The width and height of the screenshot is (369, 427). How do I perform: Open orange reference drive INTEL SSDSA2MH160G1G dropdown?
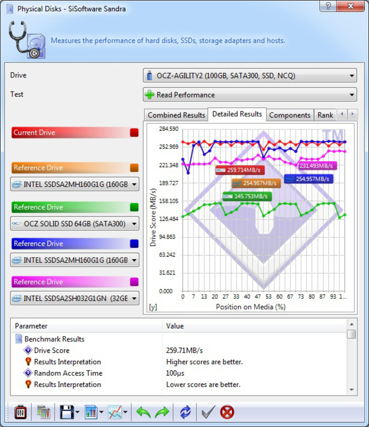click(75, 184)
